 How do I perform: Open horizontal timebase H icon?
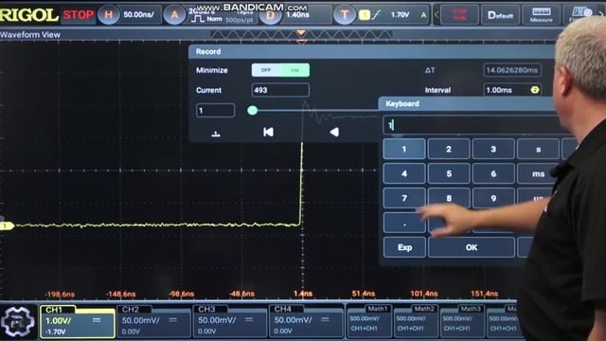click(108, 15)
